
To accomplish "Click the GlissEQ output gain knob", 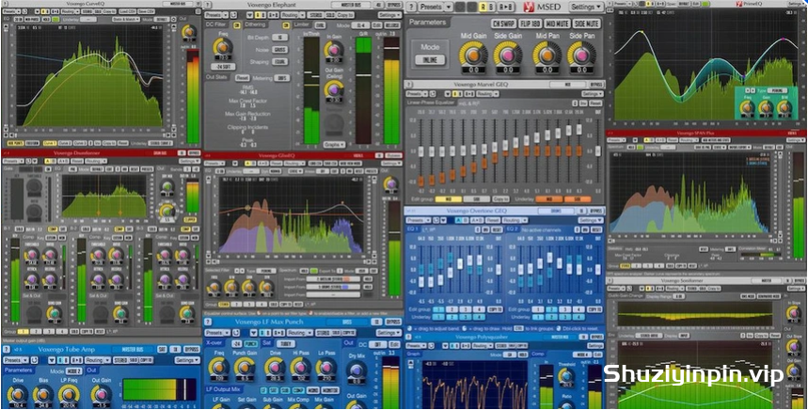I will click(x=390, y=184).
